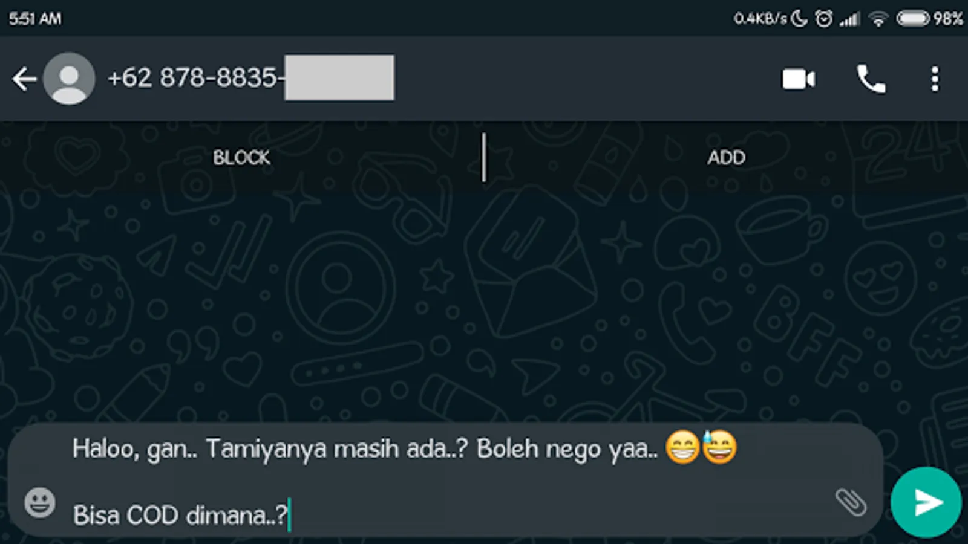The height and width of the screenshot is (544, 968).
Task: Tap the Wi-Fi status icon
Action: pyautogui.click(x=878, y=19)
